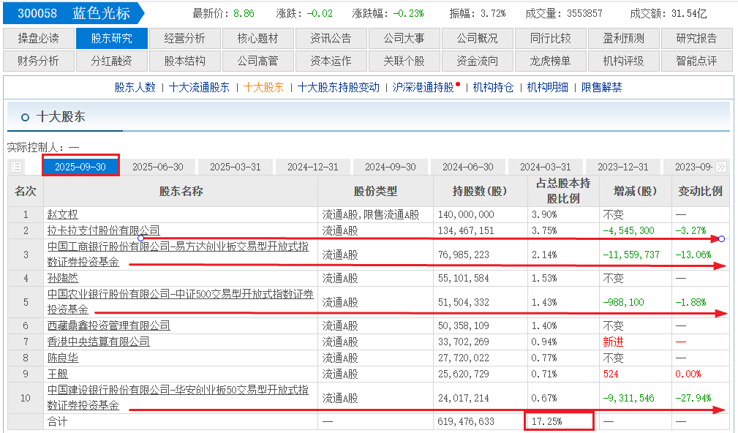This screenshot has height=433, width=738.
Task: Click the right scroll arrow after date tabs
Action: click(720, 167)
